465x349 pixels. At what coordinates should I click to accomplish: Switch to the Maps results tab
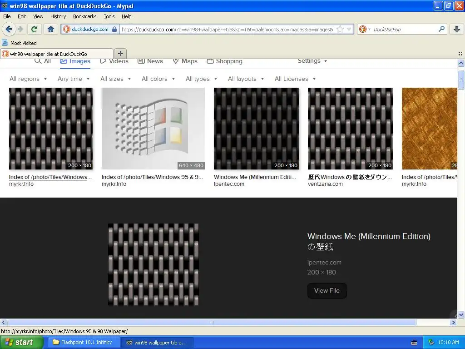click(185, 61)
